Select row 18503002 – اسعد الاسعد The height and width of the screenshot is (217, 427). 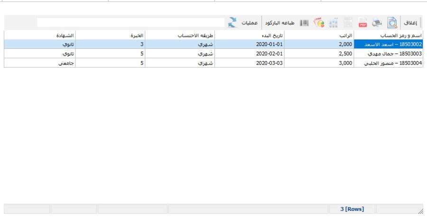coord(213,45)
